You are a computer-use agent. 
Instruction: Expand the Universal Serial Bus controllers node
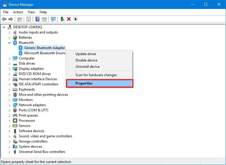click(10, 152)
